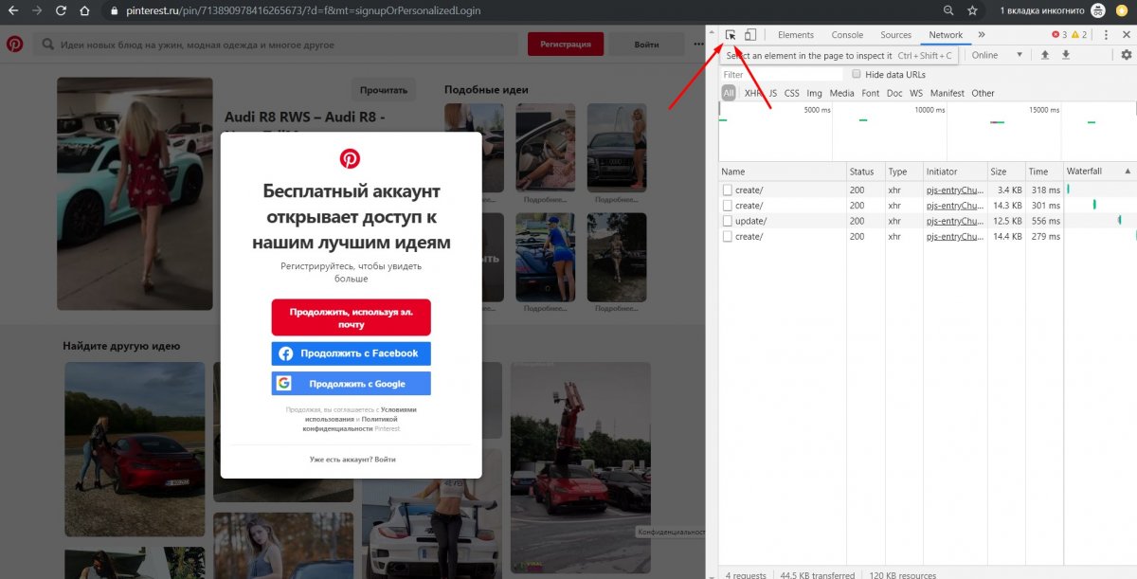Sort requests by the Status column header
Screen dimensions: 1137x579
pyautogui.click(x=865, y=172)
